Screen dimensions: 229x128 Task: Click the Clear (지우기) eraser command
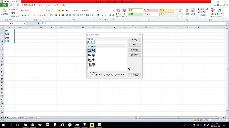pyautogui.click(x=202, y=15)
